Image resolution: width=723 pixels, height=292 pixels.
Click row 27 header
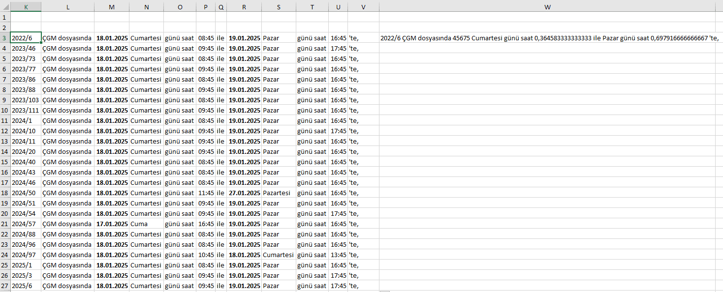pos(4,286)
